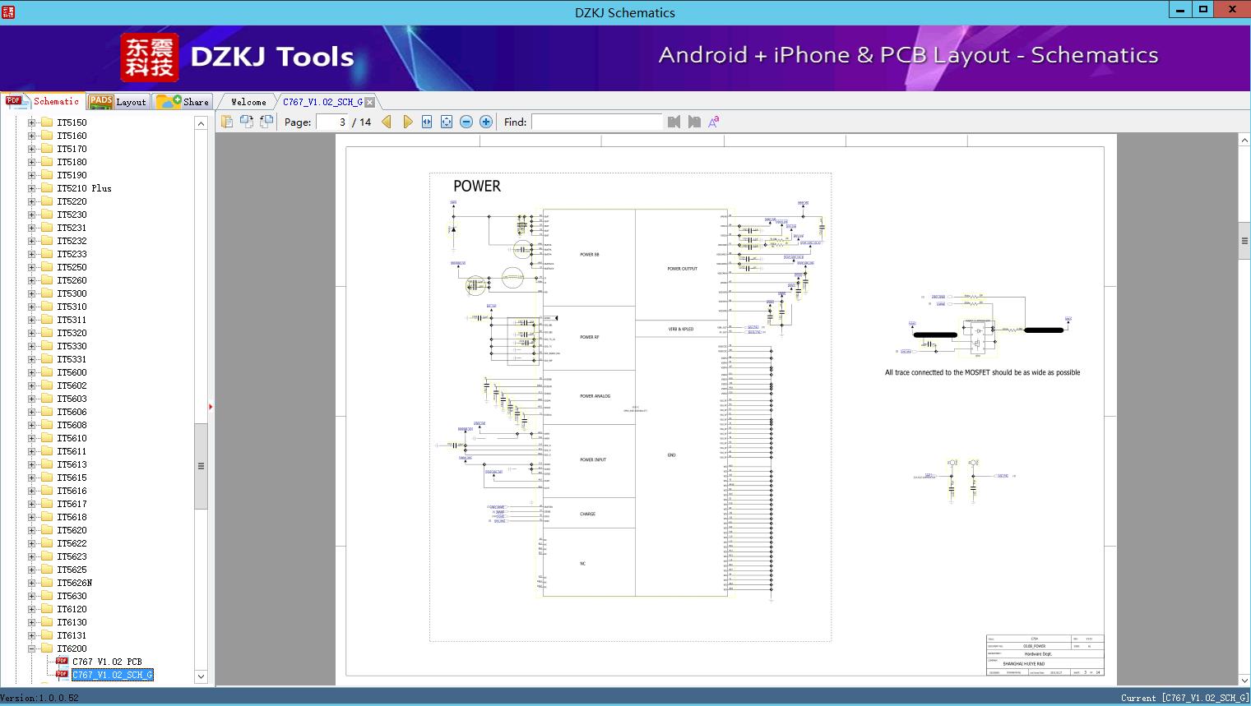Click the find previous icon

[674, 122]
